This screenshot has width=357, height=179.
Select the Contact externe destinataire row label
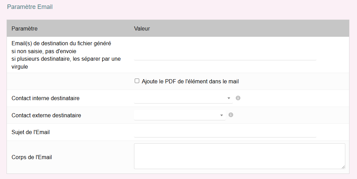click(x=46, y=116)
